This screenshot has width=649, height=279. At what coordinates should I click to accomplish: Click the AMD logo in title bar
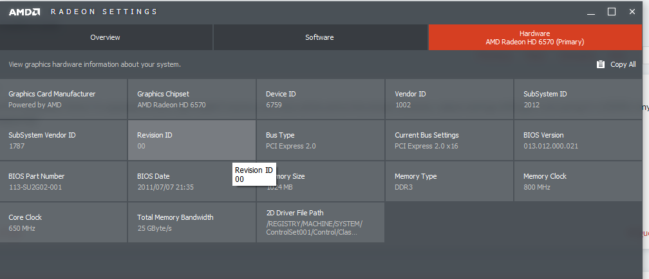click(24, 12)
